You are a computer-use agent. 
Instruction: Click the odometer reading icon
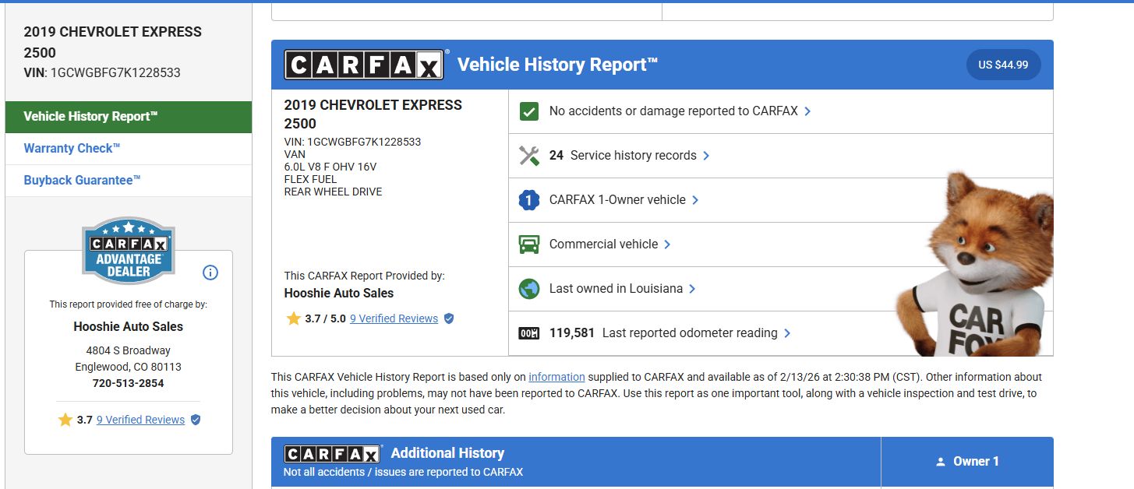[529, 333]
